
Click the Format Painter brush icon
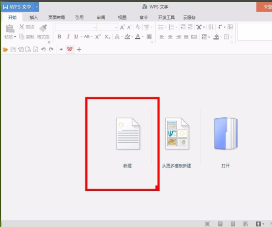pyautogui.click(x=44, y=28)
